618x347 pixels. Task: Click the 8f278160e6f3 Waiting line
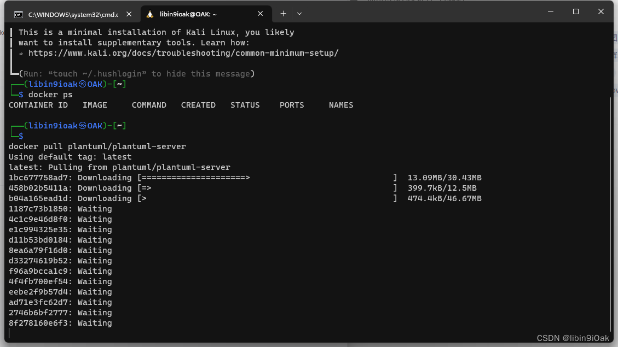pos(60,323)
